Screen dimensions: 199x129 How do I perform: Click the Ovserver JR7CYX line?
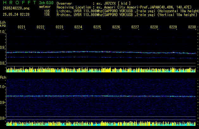pyautogui.click(x=94, y=3)
